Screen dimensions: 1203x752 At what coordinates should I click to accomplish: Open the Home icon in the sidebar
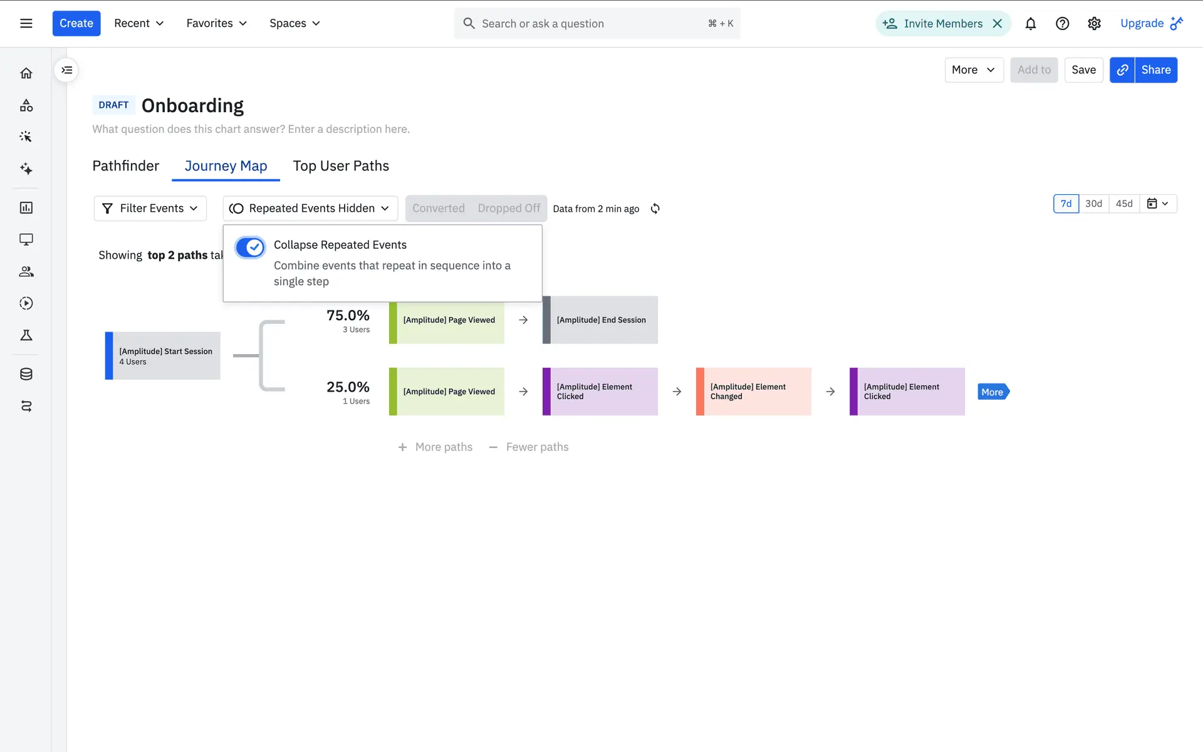click(26, 73)
